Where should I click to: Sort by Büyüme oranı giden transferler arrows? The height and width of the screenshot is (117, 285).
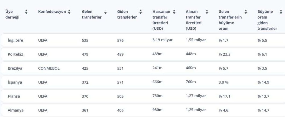[281, 12]
